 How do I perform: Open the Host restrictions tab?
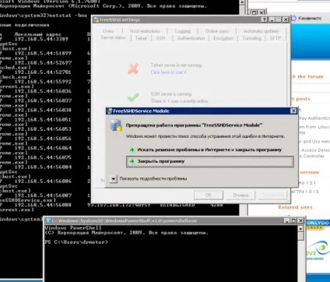pyautogui.click(x=145, y=31)
